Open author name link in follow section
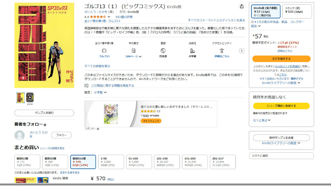331x186 pixels. [39, 134]
